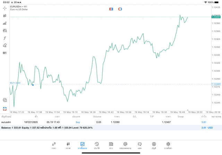Select the eurusdm open buy position row
Screen dimensions: 222x155
click(x=104, y=122)
